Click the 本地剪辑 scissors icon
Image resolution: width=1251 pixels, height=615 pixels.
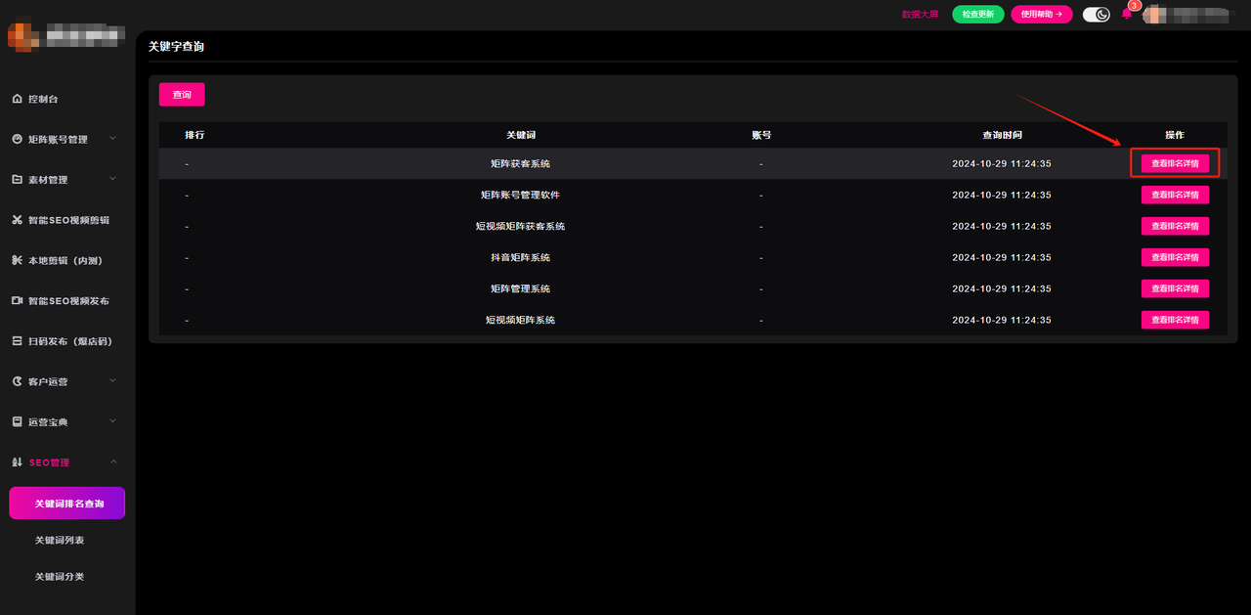point(17,260)
